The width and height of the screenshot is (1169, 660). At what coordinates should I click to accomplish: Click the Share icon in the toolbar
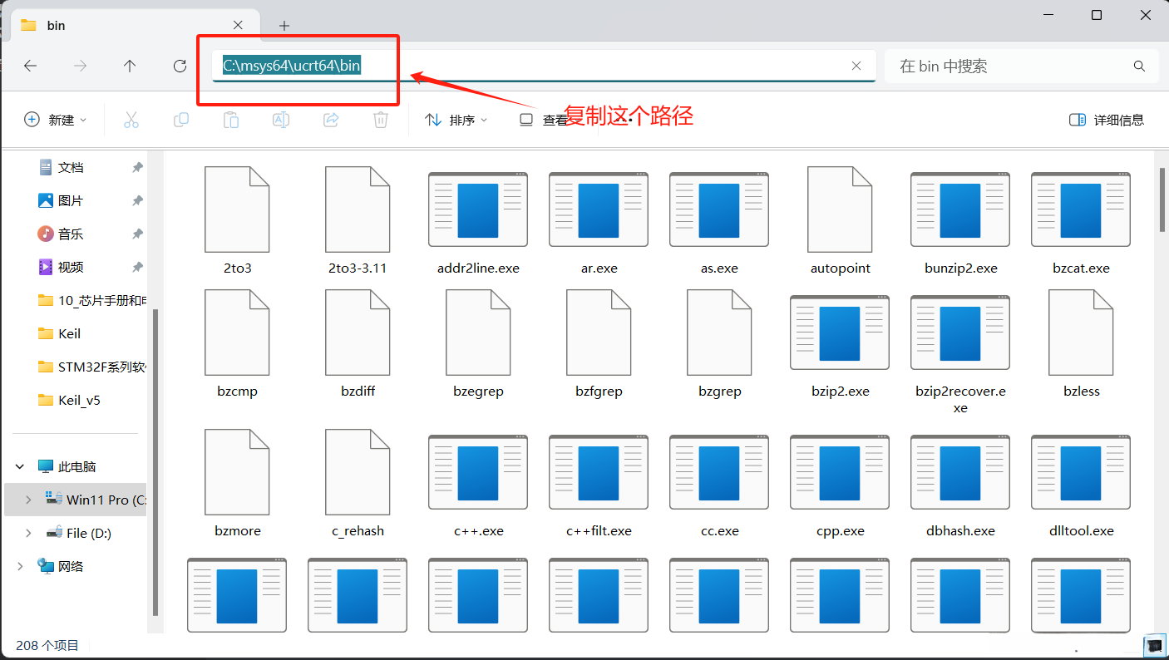click(330, 119)
